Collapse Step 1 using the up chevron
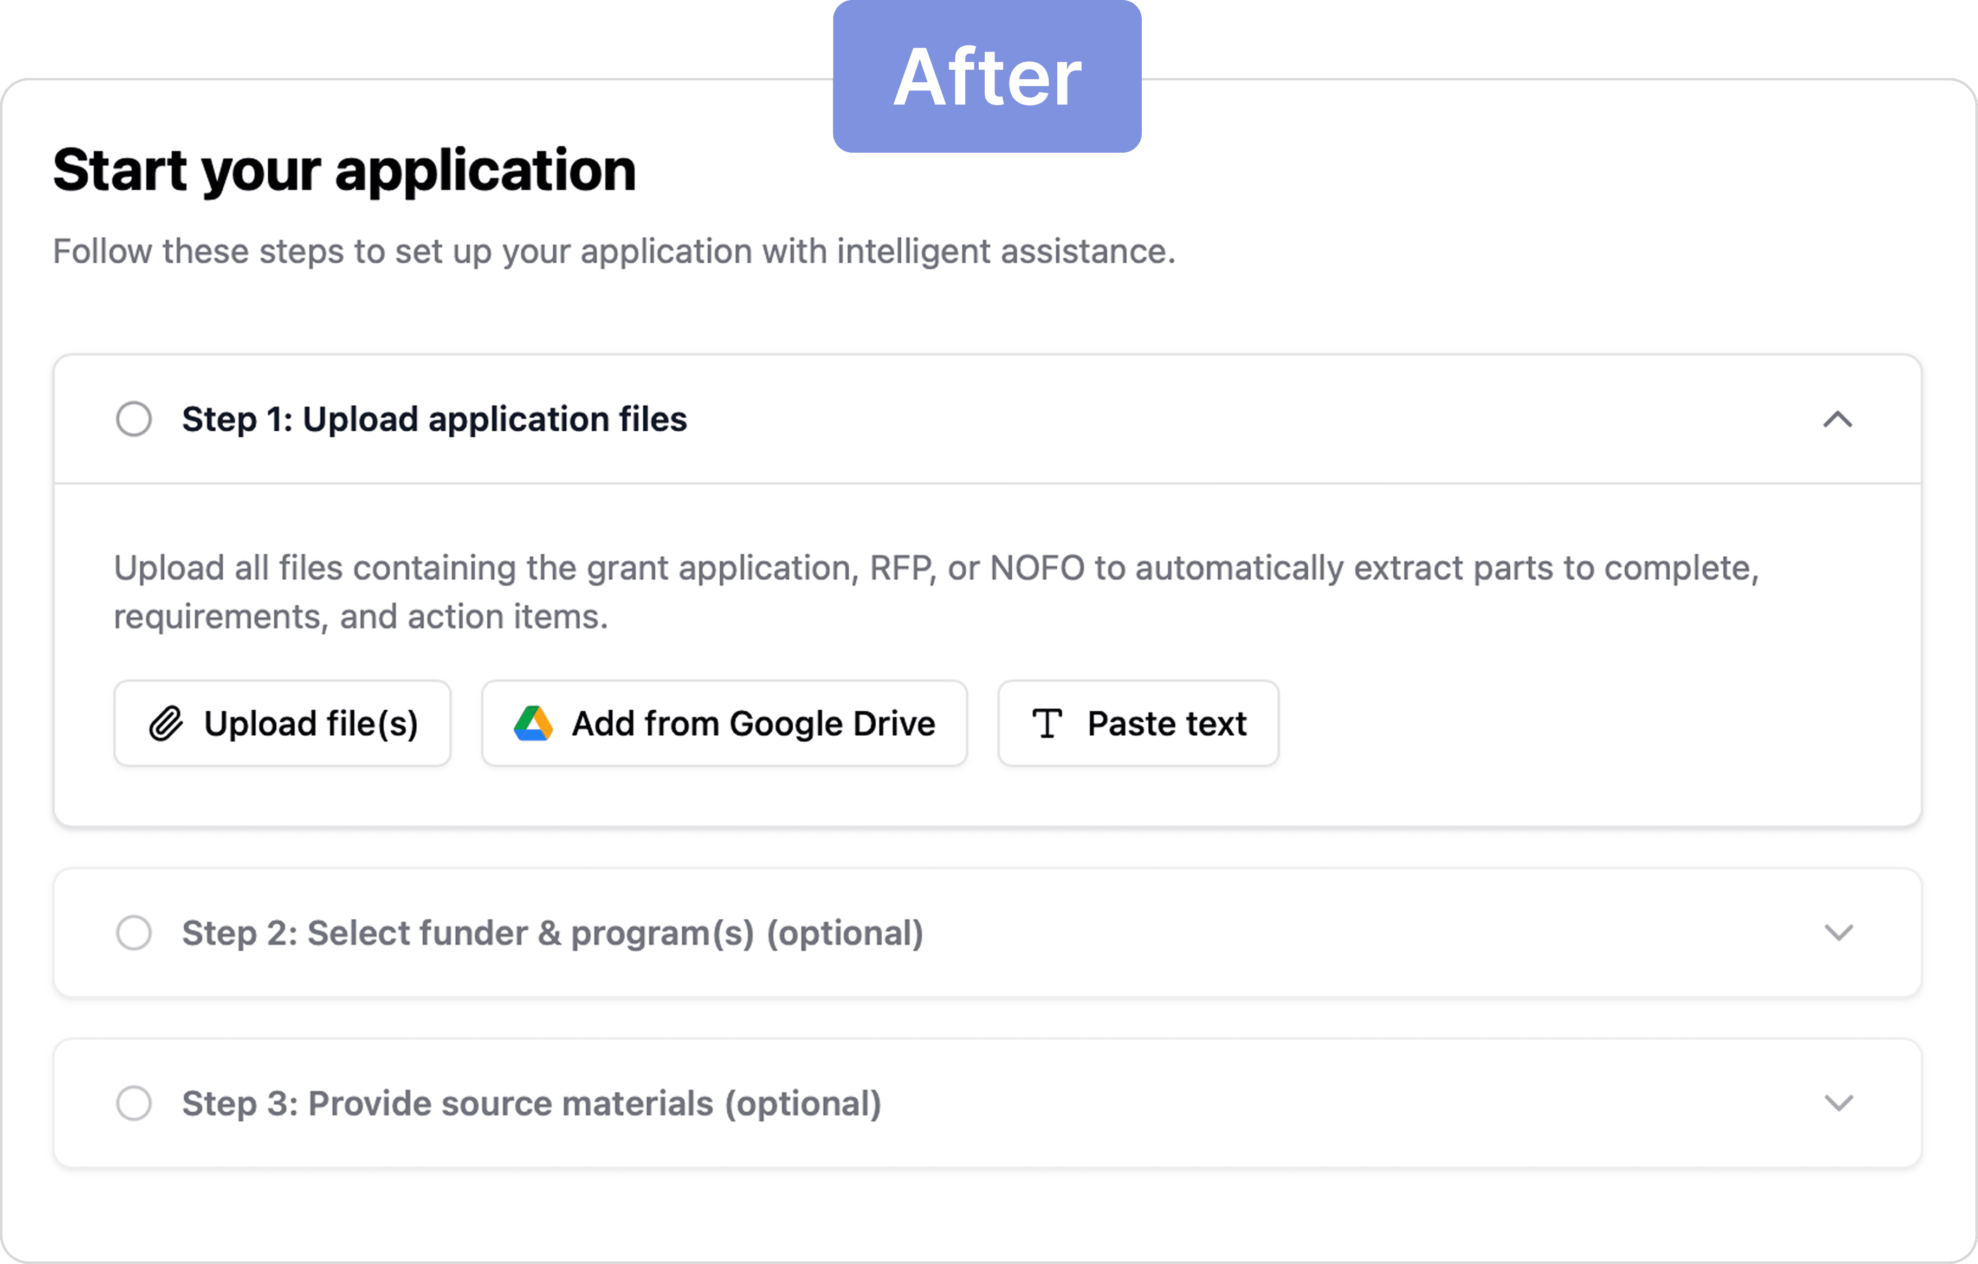Image resolution: width=1978 pixels, height=1264 pixels. point(1838,420)
